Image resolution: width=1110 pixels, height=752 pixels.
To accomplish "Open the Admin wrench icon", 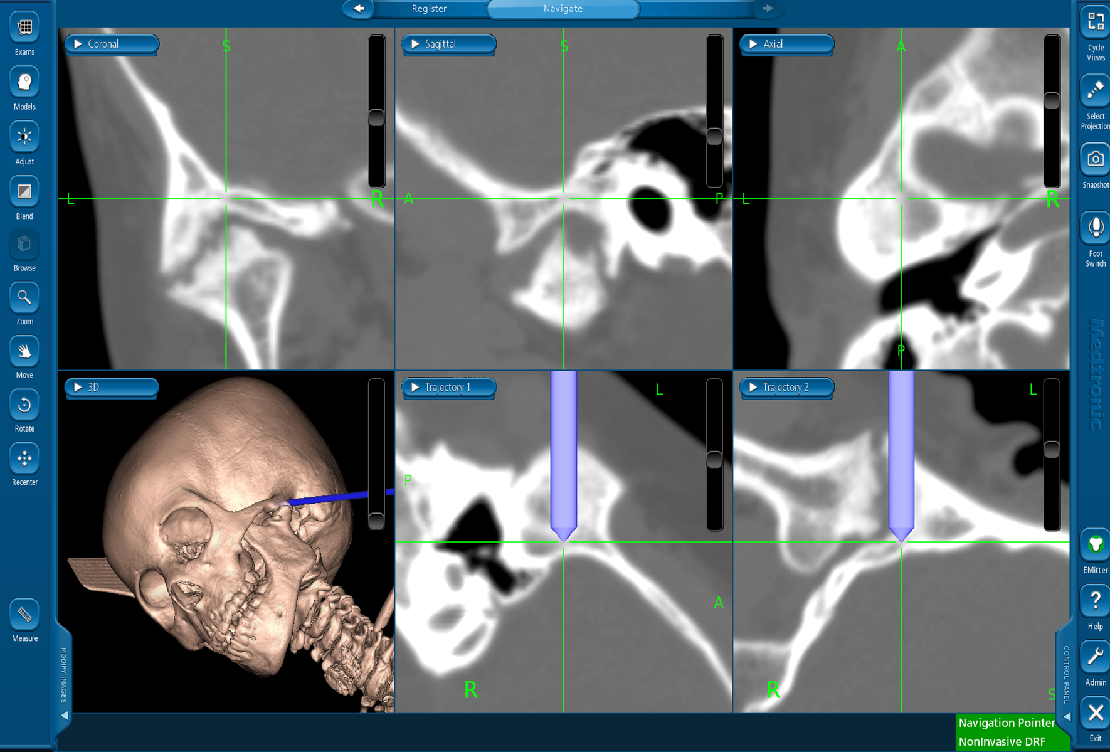I will (1095, 657).
